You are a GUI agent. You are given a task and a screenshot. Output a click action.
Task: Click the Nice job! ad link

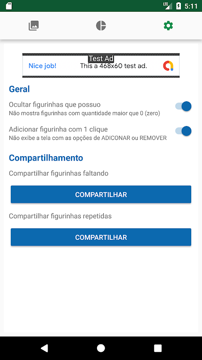pyautogui.click(x=42, y=66)
